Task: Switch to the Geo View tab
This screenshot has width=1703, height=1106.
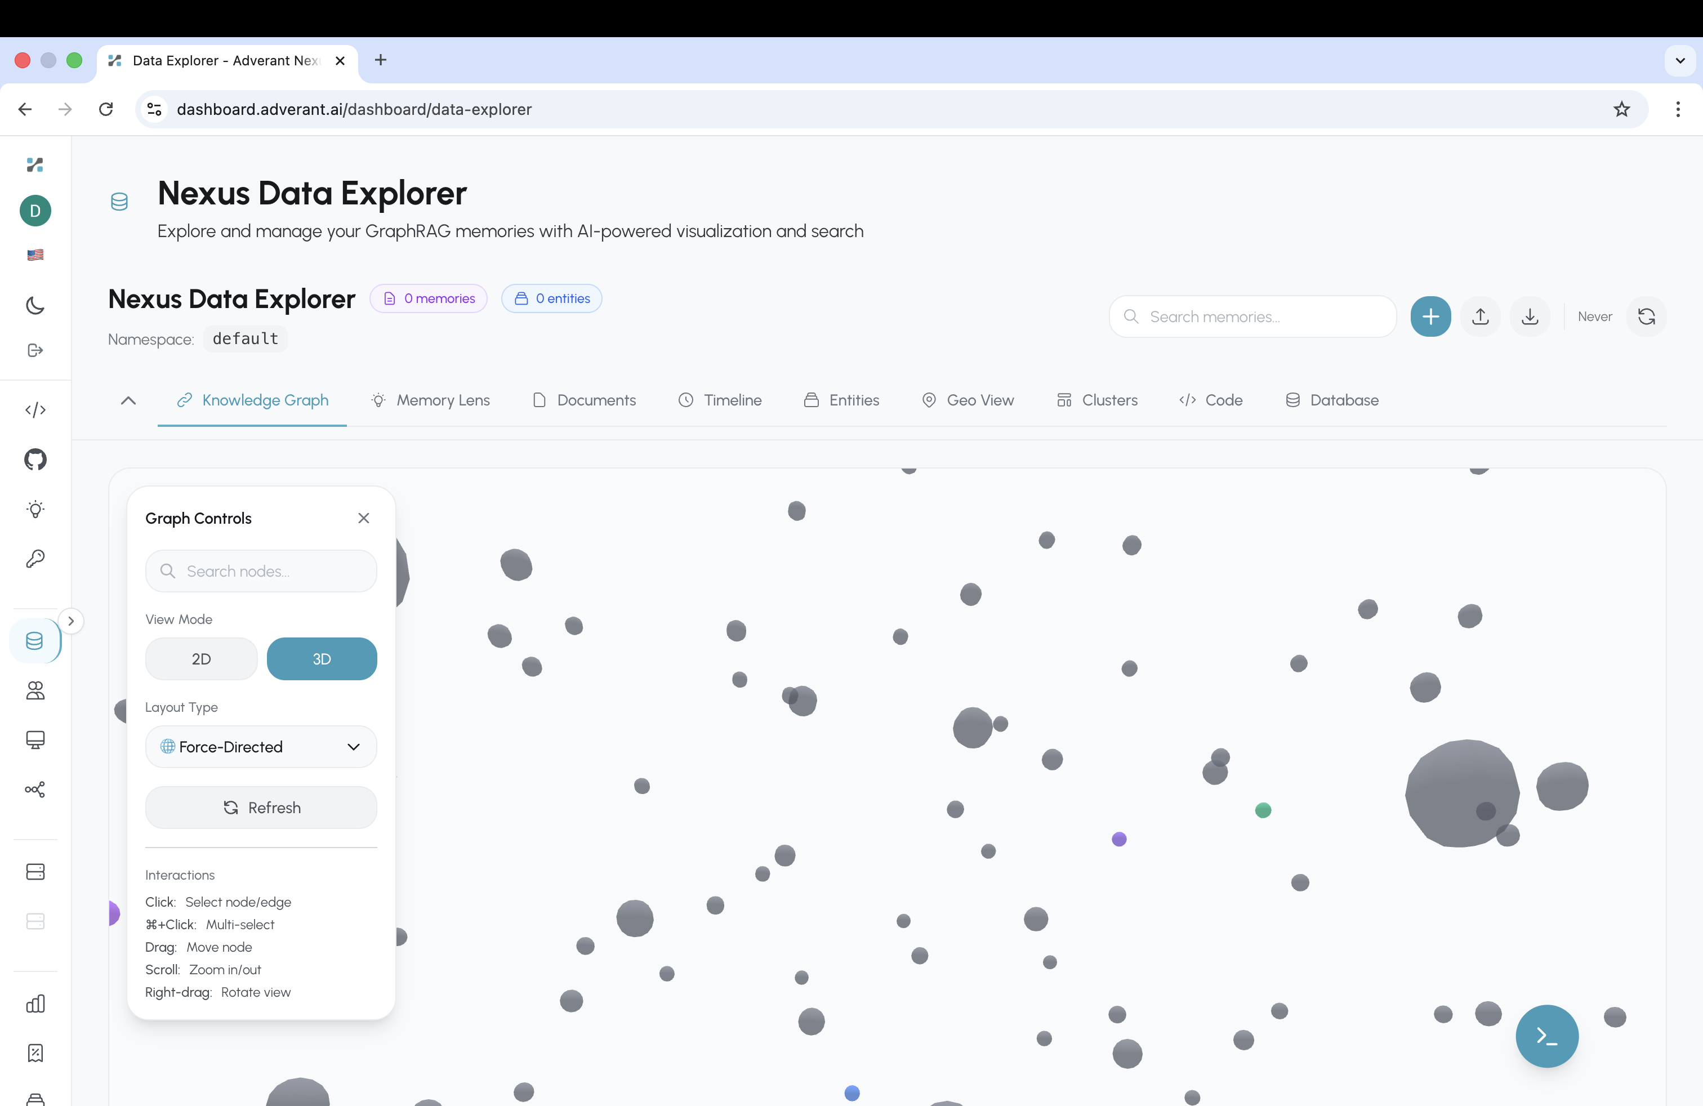Action: [x=968, y=400]
